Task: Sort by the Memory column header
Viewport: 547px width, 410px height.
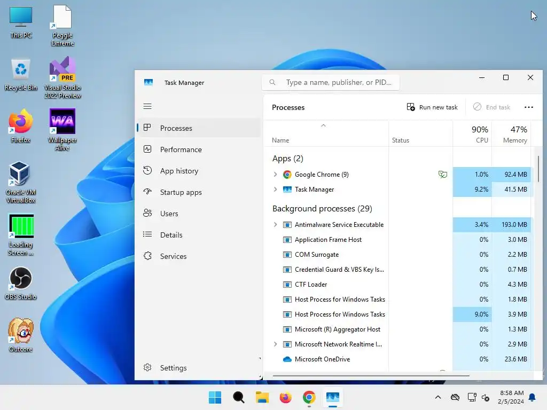Action: (x=511, y=134)
